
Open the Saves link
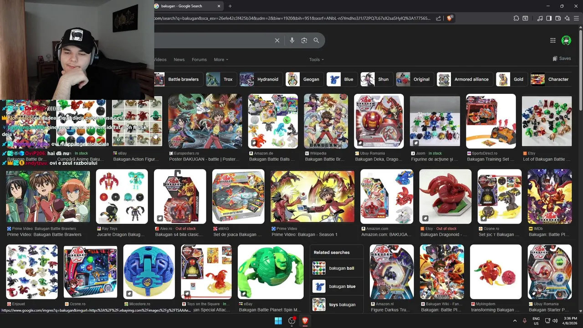562,59
